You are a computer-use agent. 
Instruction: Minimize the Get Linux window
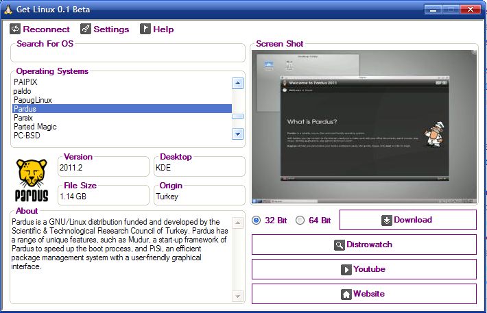pyautogui.click(x=433, y=10)
